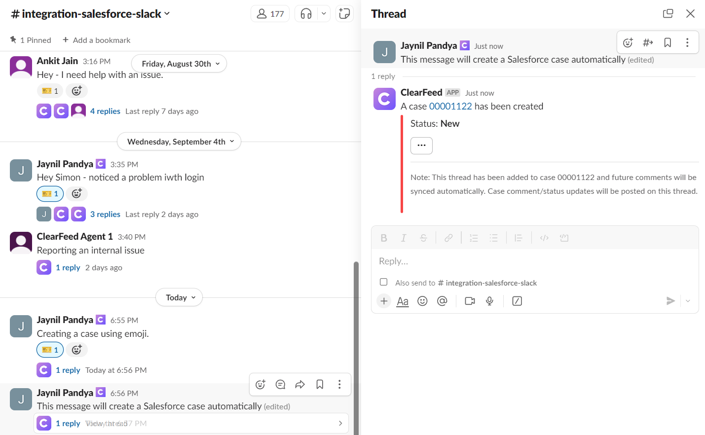Open the emoji picker in the reply composer
The width and height of the screenshot is (705, 435).
(422, 301)
